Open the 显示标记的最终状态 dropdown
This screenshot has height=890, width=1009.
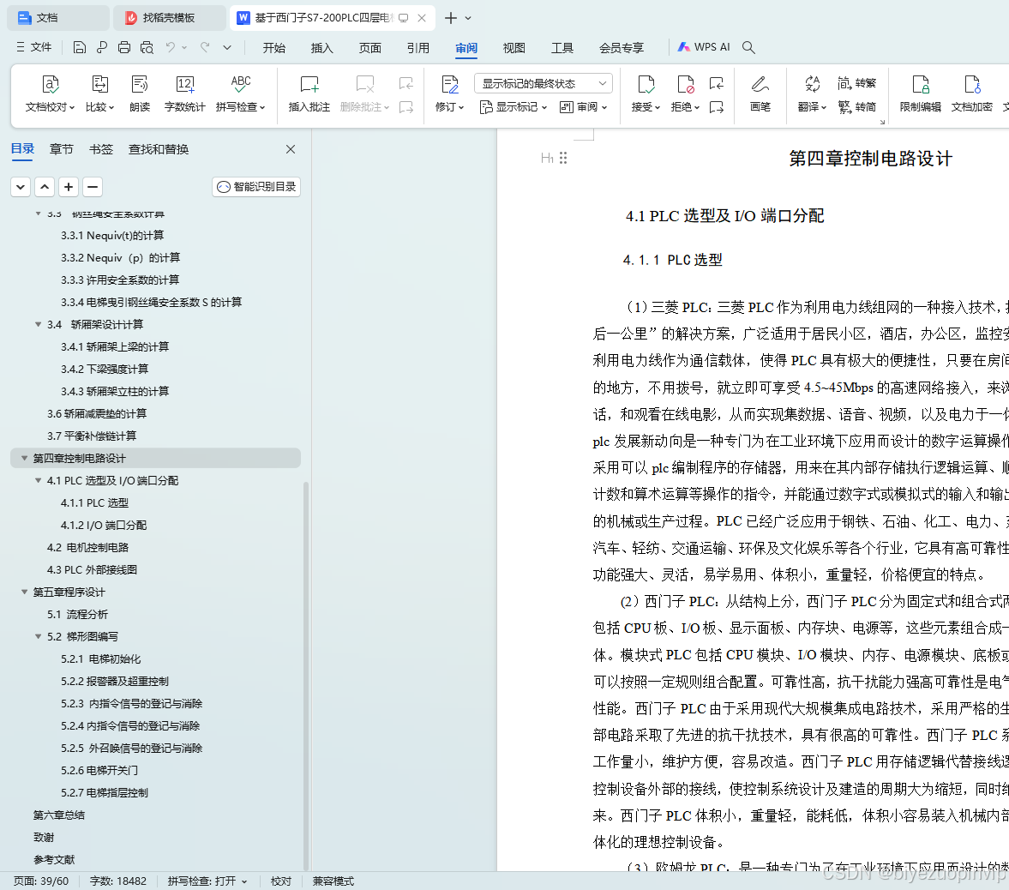click(x=544, y=84)
